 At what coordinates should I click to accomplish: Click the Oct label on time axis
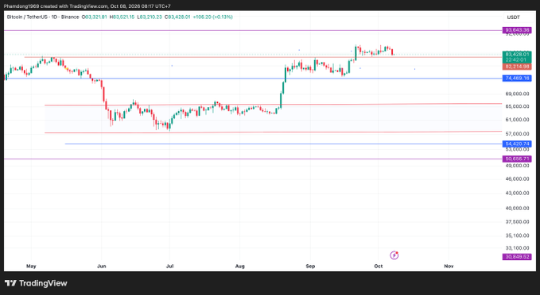tap(378, 266)
